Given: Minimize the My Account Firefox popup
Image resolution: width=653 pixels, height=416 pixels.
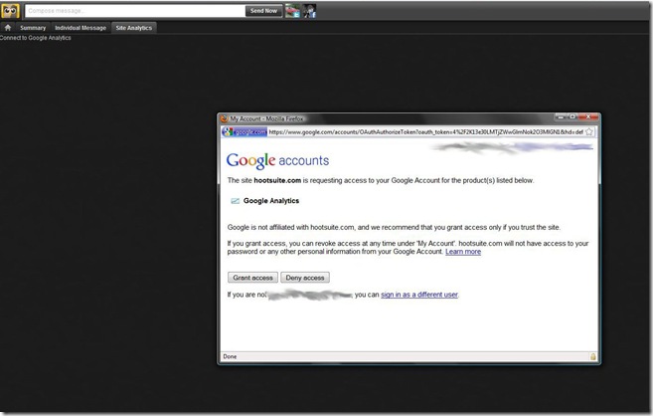Looking at the screenshot, I should (561, 117).
